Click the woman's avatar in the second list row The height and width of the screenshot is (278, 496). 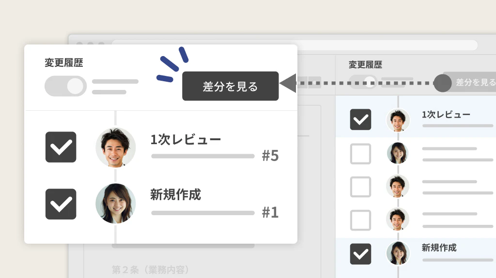[398, 153]
